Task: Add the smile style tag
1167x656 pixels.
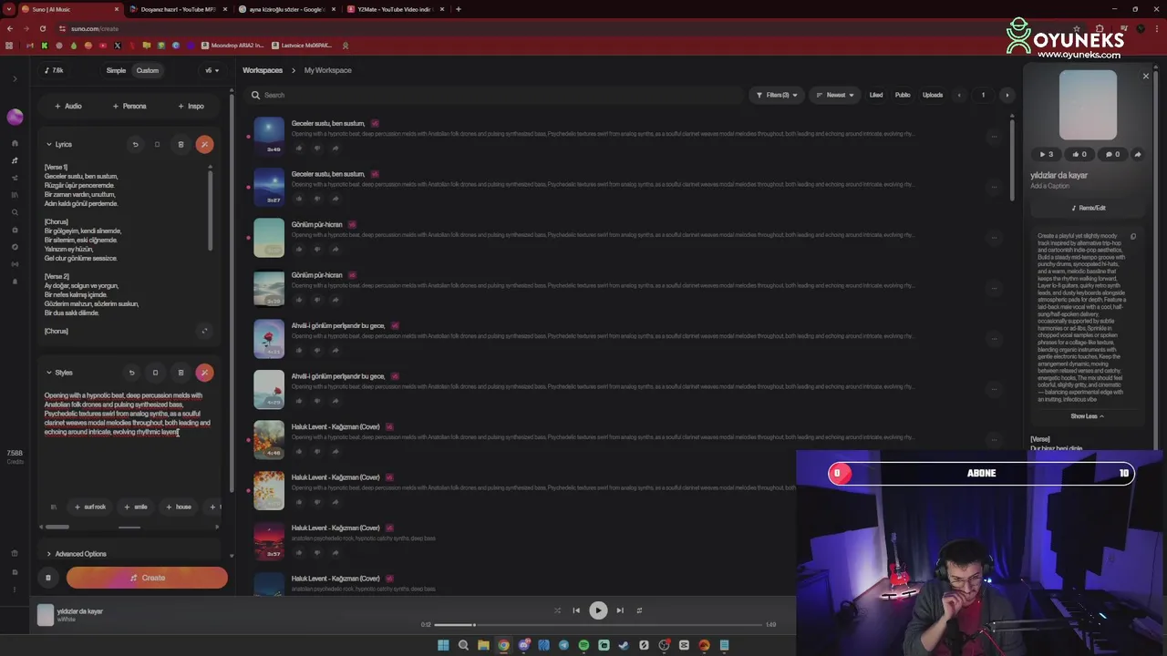Action: pyautogui.click(x=136, y=507)
